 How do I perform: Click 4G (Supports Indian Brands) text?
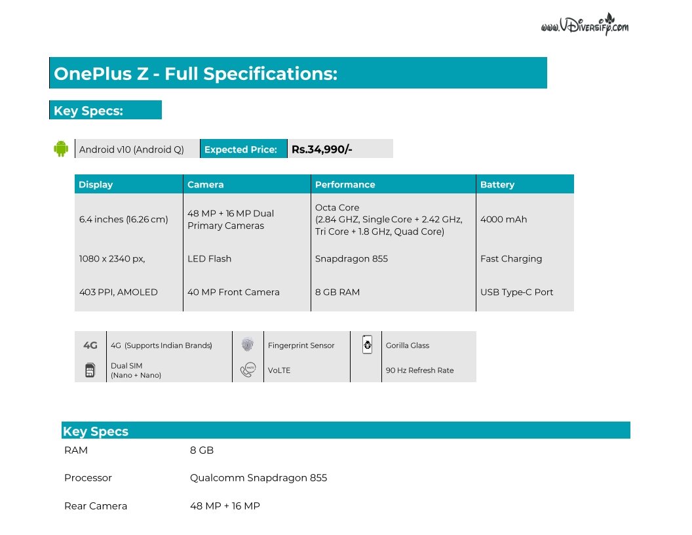pyautogui.click(x=161, y=345)
